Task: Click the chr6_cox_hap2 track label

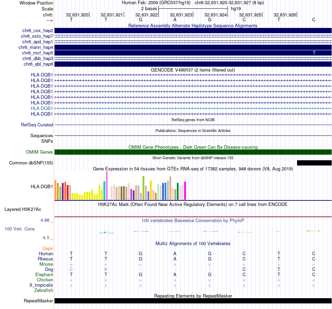Action: pos(38,31)
